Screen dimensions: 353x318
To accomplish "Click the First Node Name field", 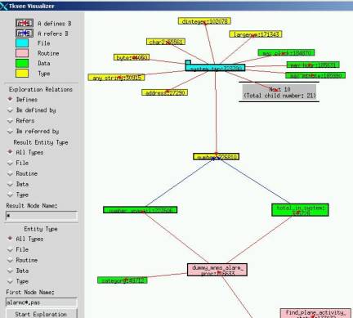I will click(42, 302).
